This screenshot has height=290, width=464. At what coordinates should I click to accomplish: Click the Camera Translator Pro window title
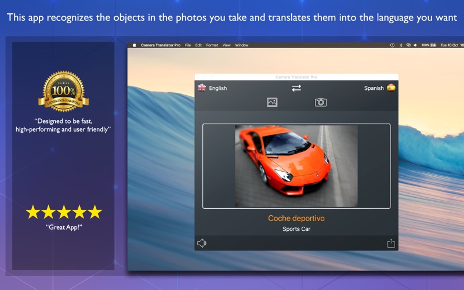[x=296, y=77]
